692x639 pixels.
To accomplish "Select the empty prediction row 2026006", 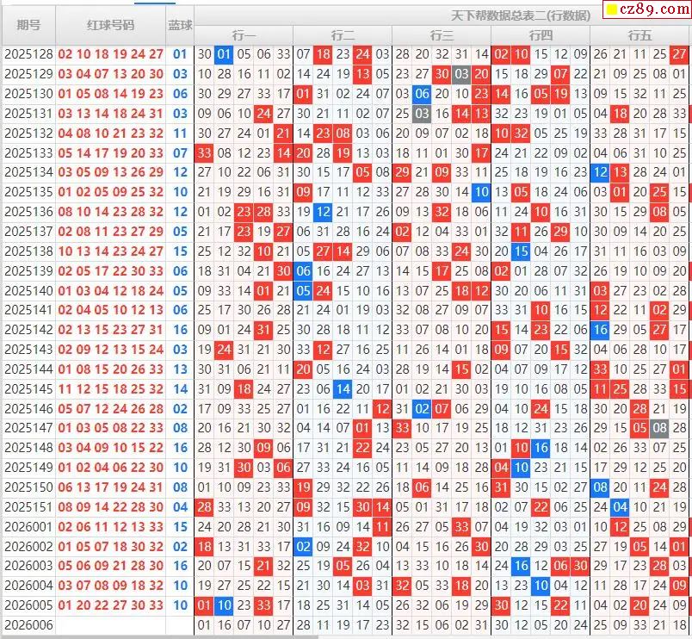I will (28, 624).
